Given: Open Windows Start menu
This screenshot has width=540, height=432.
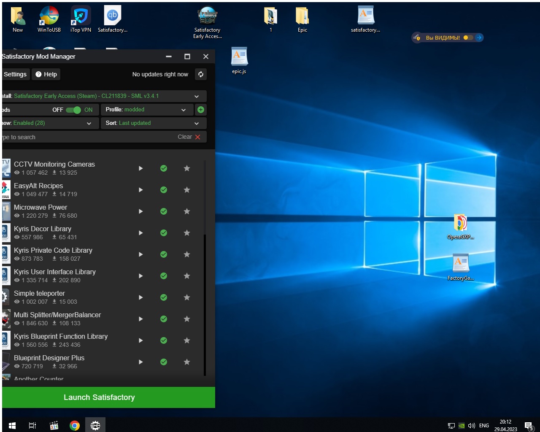Looking at the screenshot, I should [x=12, y=425].
